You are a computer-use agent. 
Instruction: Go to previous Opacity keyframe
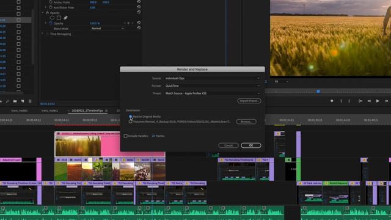125,23
